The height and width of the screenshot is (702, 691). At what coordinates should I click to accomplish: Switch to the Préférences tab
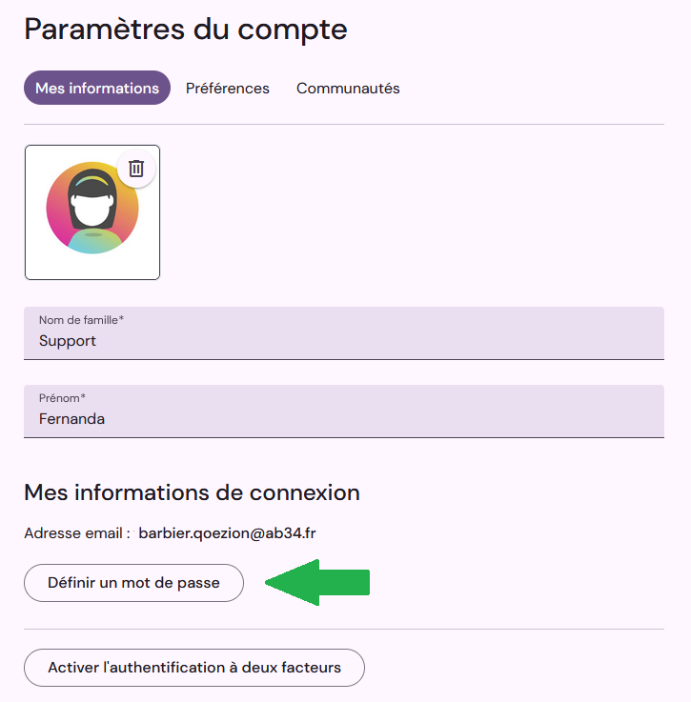[228, 89]
